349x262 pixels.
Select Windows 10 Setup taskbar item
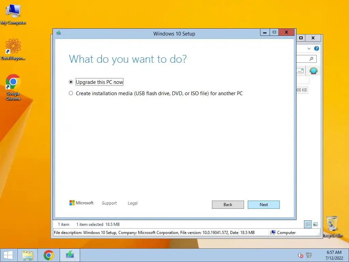pyautogui.click(x=70, y=255)
